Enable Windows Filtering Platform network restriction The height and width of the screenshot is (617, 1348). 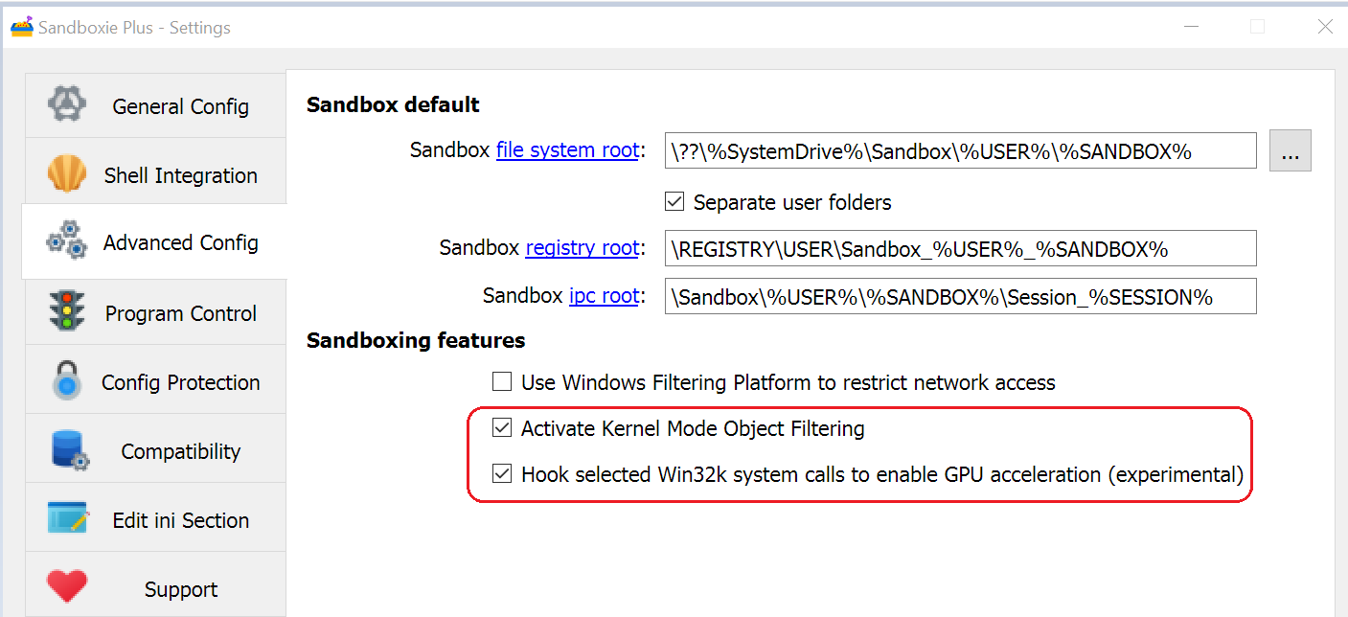point(502,382)
